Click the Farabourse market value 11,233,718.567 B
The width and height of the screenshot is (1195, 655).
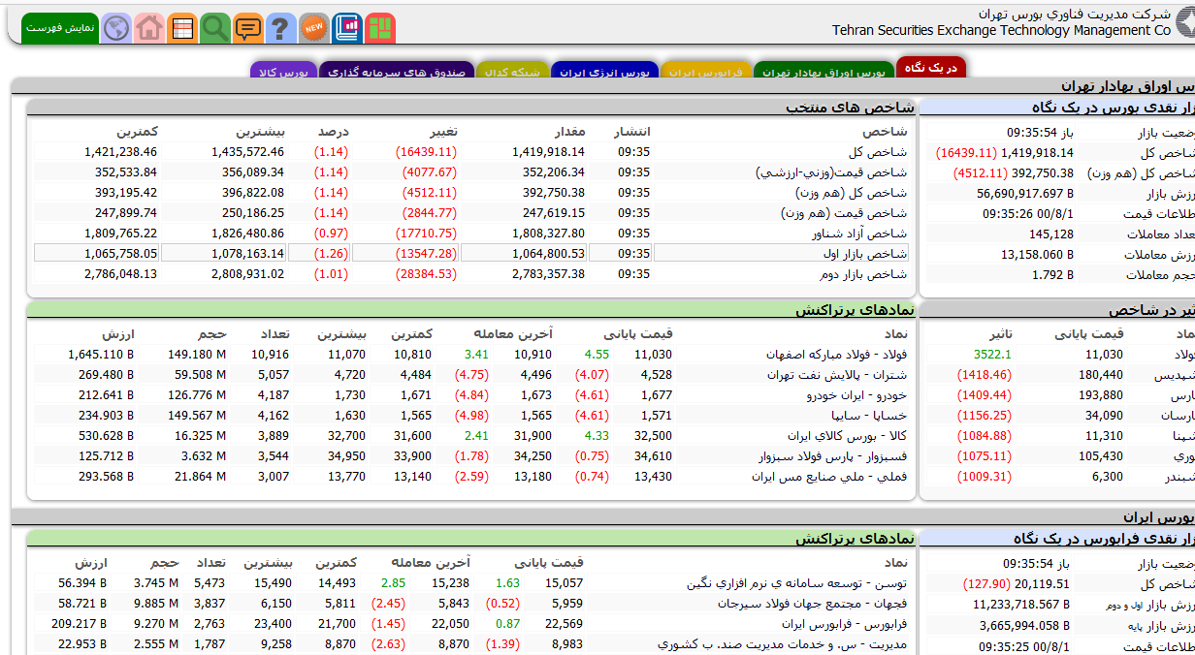point(1021,604)
